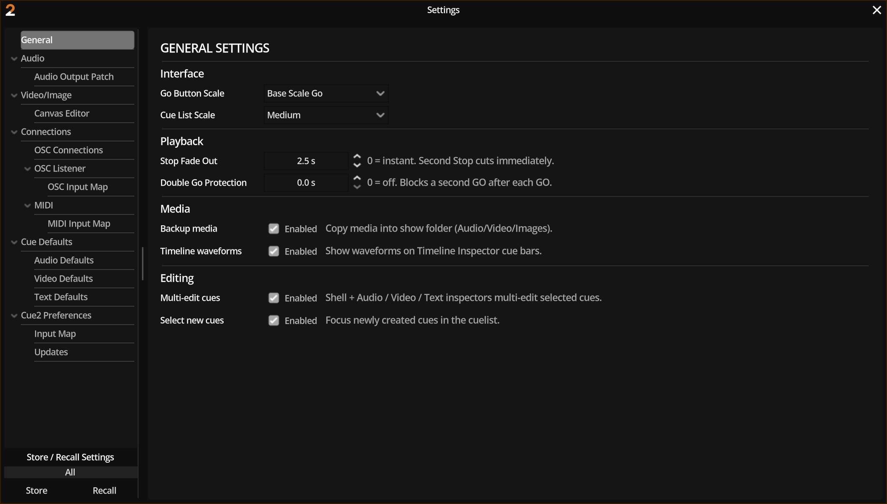The width and height of the screenshot is (887, 504).
Task: Click the sidebar vertical scrollbar
Action: point(143,264)
